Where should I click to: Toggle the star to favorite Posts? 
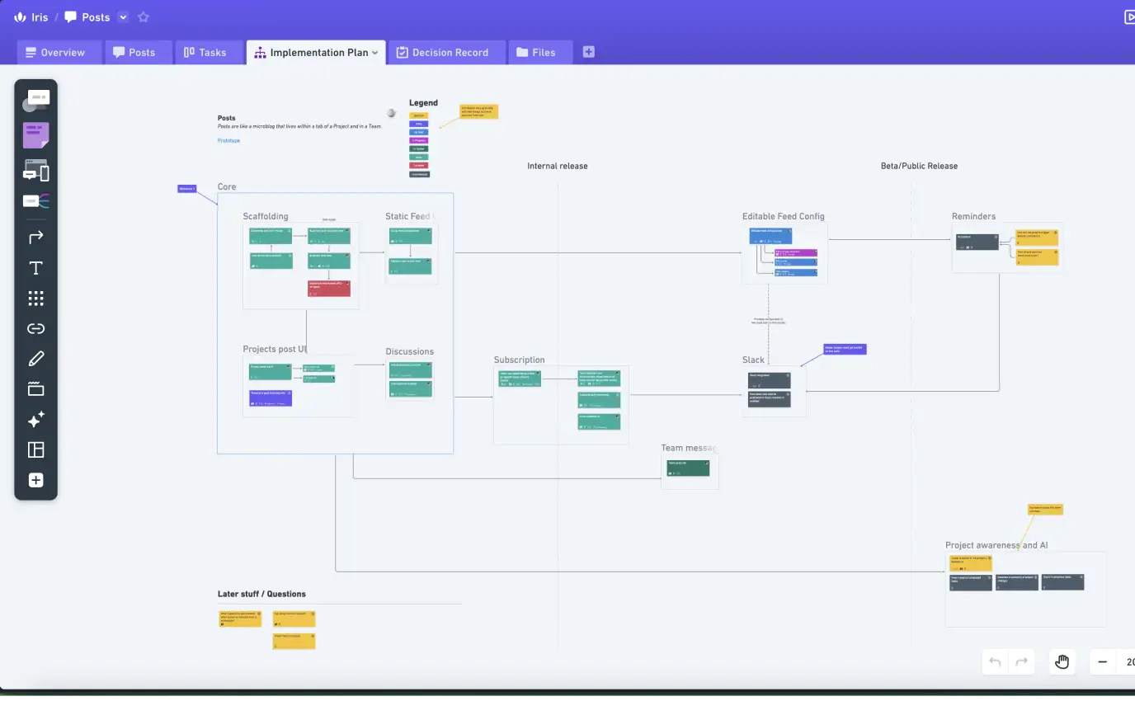(144, 16)
